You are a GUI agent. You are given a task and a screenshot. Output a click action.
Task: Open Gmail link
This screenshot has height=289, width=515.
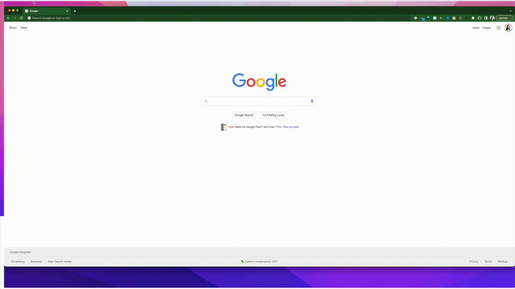[476, 28]
